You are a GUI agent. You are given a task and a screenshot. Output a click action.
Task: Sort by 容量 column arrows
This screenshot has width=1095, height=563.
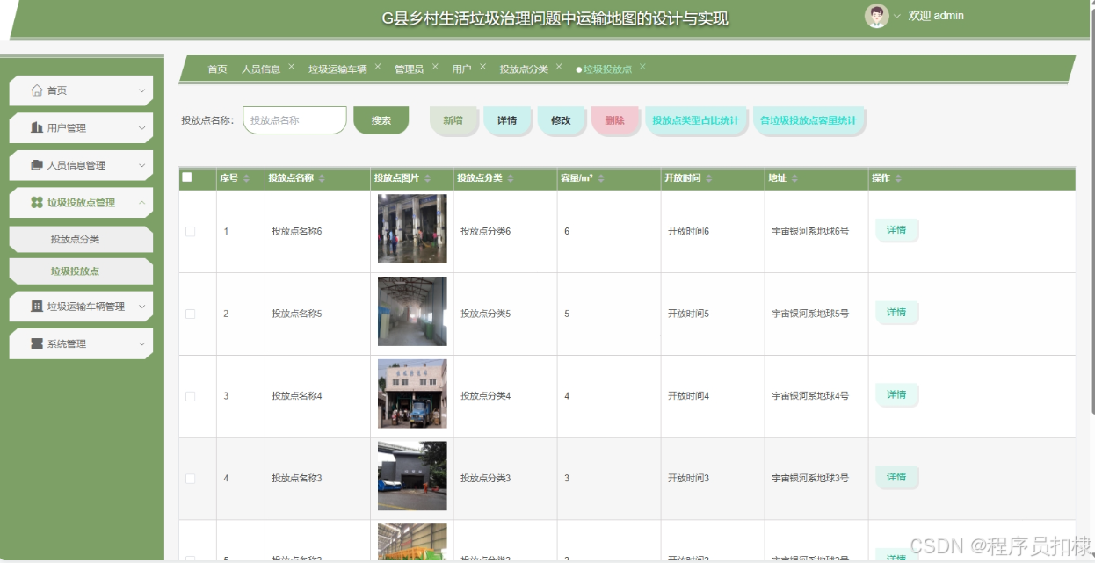pyautogui.click(x=602, y=178)
